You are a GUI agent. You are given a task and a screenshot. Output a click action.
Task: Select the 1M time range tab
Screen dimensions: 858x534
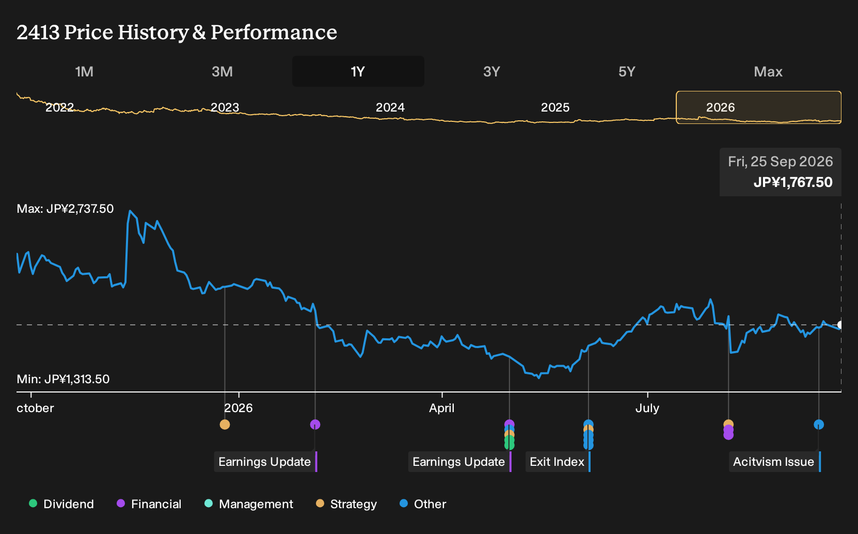(84, 71)
